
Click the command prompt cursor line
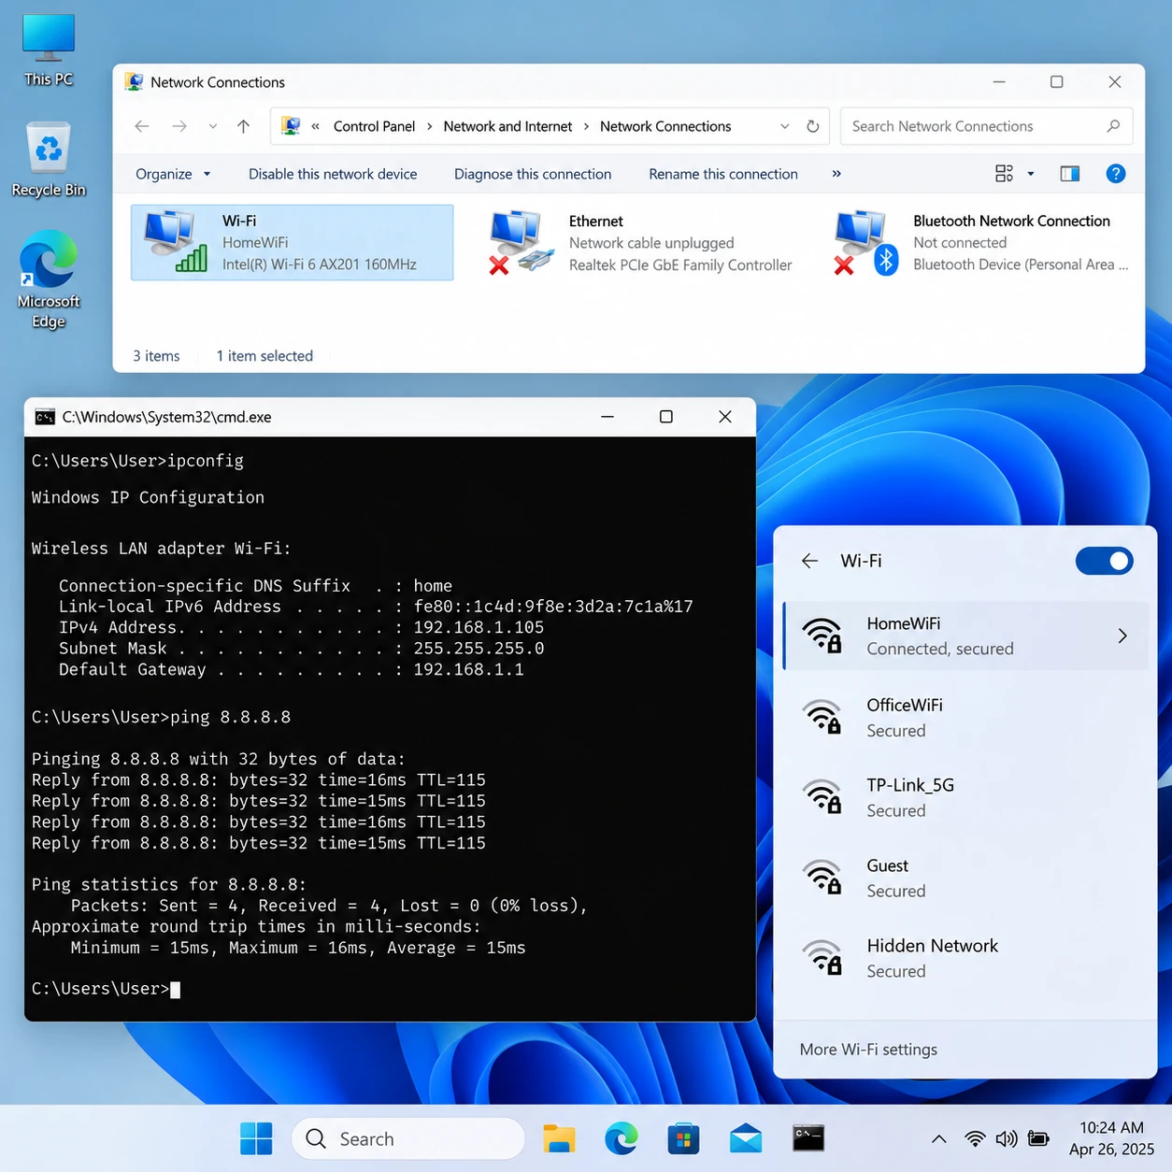(x=106, y=989)
